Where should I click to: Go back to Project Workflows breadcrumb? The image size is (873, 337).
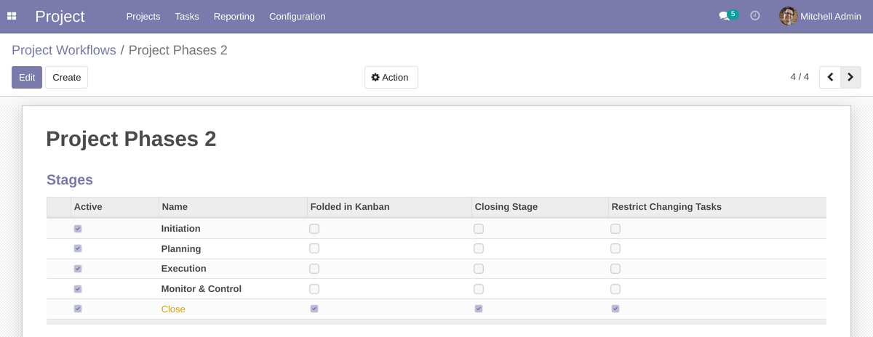coord(64,50)
